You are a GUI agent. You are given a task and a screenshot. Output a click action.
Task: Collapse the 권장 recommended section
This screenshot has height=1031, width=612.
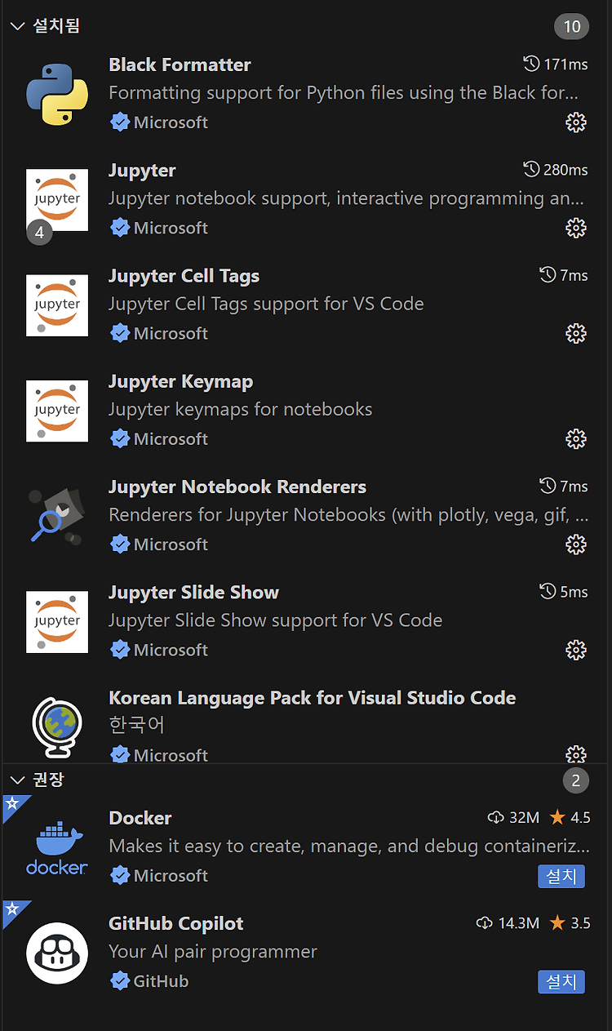tap(17, 780)
